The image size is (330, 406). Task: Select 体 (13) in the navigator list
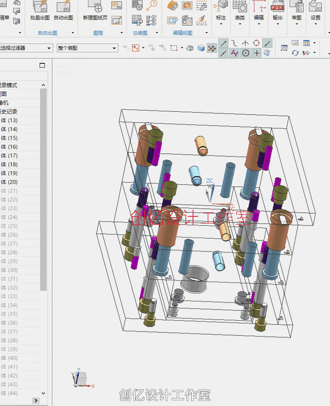pyautogui.click(x=9, y=121)
